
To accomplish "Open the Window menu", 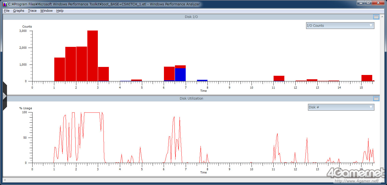I will [46, 11].
